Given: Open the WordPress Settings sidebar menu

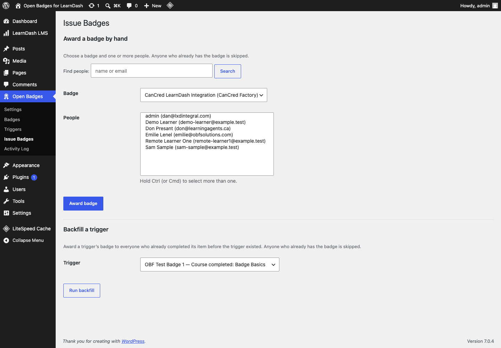Looking at the screenshot, I should [28, 213].
